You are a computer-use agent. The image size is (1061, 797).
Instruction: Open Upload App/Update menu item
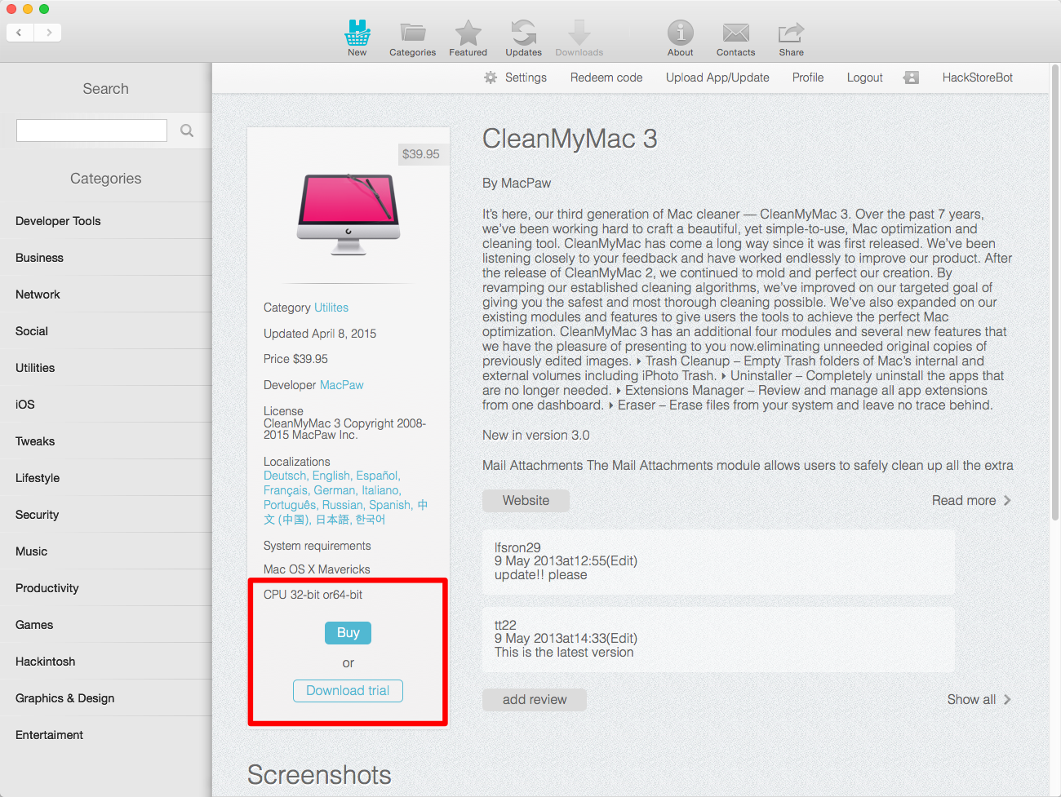coord(717,77)
